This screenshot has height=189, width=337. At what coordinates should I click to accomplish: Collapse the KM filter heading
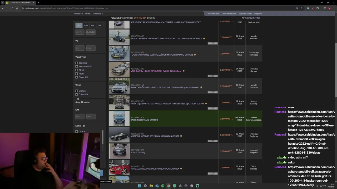77,110
